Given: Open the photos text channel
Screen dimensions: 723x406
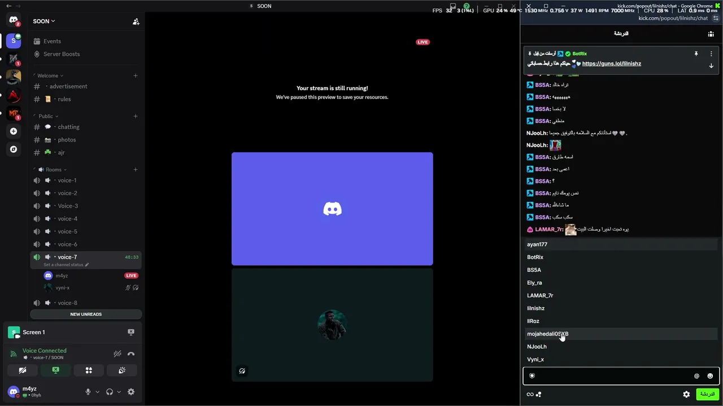Looking at the screenshot, I should click(86, 140).
